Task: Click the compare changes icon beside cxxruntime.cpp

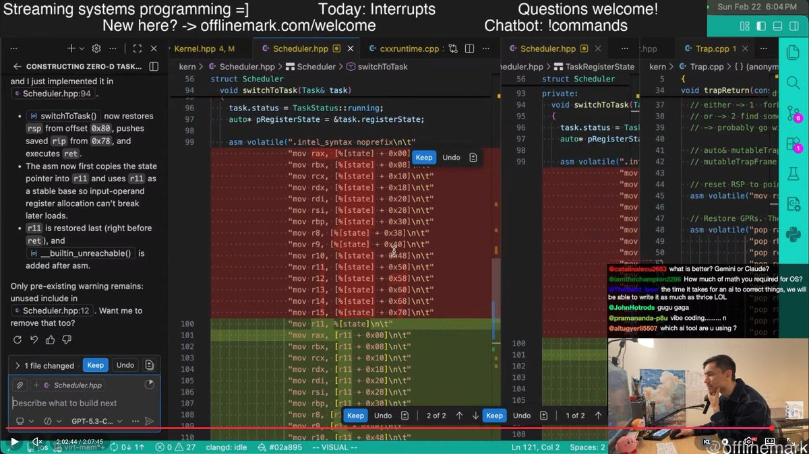Action: pyautogui.click(x=453, y=49)
